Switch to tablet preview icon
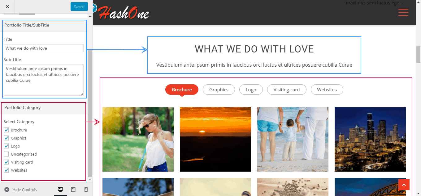Image resolution: width=421 pixels, height=196 pixels. [73, 190]
